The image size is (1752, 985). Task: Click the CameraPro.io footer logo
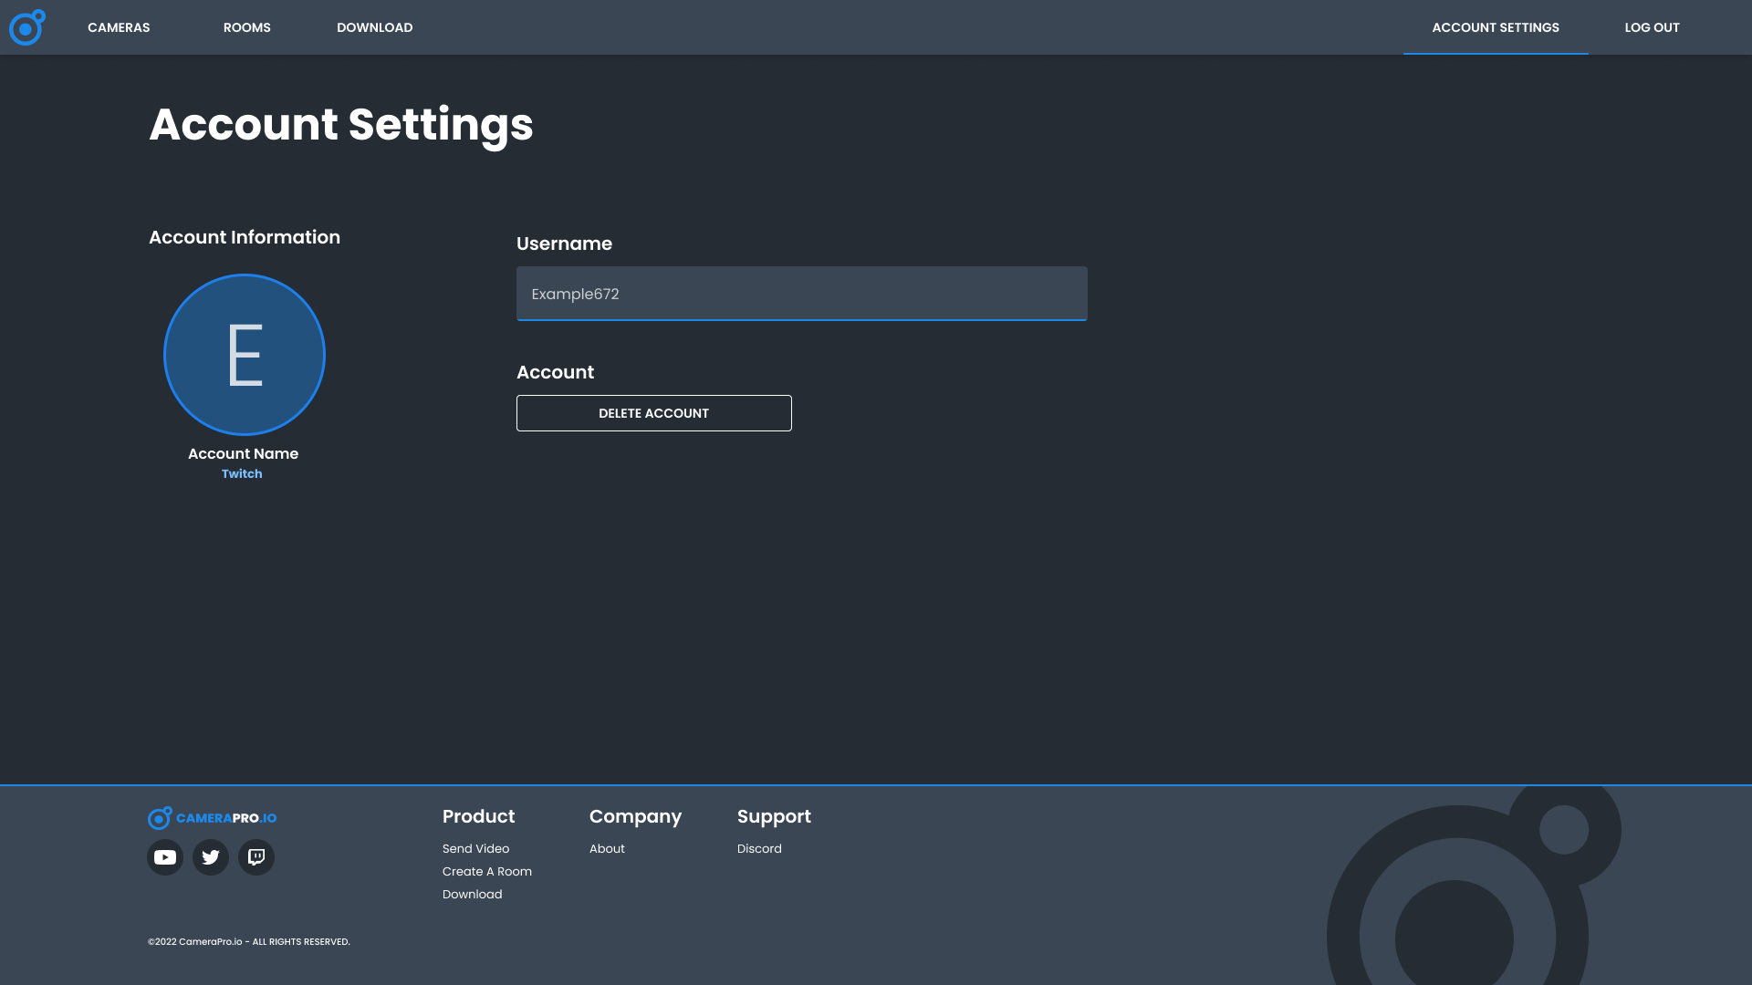(213, 818)
